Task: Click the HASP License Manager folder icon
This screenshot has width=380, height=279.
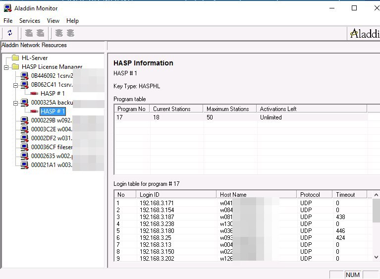Action: pos(15,67)
